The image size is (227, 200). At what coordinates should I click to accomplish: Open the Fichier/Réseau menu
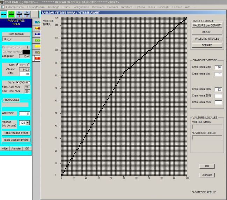[x=15, y=7]
